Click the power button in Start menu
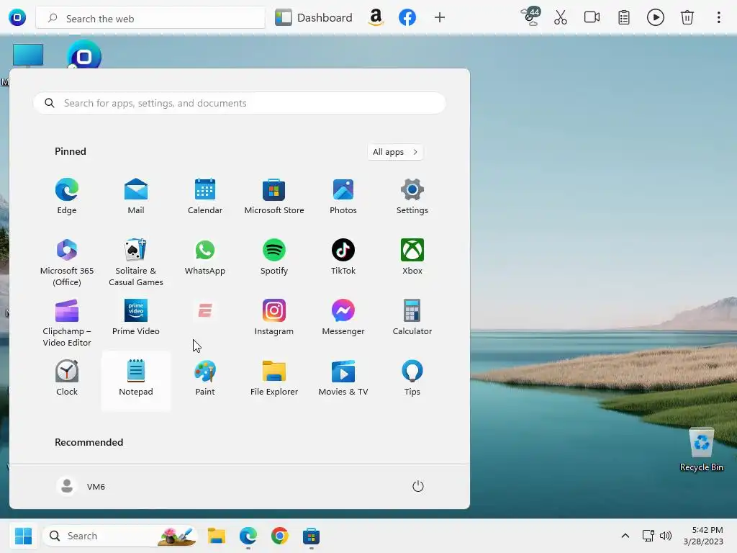Image resolution: width=737 pixels, height=553 pixels. point(418,486)
